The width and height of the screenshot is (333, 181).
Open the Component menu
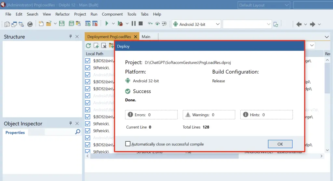pyautogui.click(x=112, y=14)
